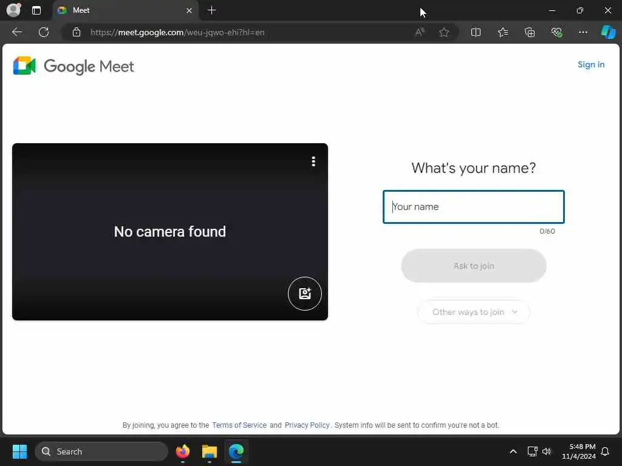
Task: Click the Google Meet logo
Action: point(73,66)
